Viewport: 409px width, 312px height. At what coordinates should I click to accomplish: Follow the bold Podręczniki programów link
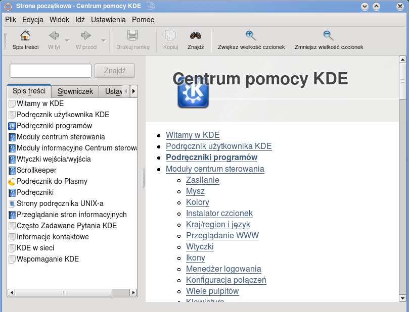[x=211, y=158]
